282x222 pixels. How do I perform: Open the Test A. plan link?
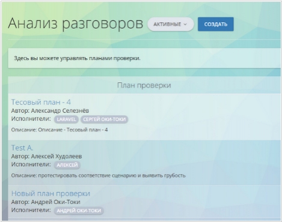pyautogui.click(x=22, y=148)
